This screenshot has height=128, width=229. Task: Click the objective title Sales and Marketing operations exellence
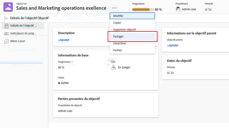tap(61, 8)
